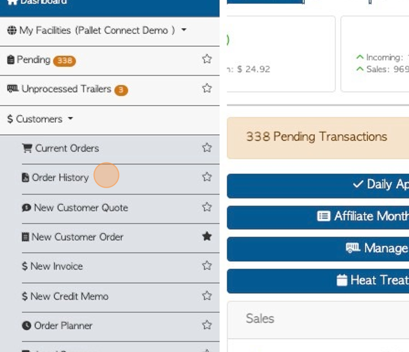The image size is (409, 352).
Task: Click the Affiliate Monthly button
Action: (317, 217)
